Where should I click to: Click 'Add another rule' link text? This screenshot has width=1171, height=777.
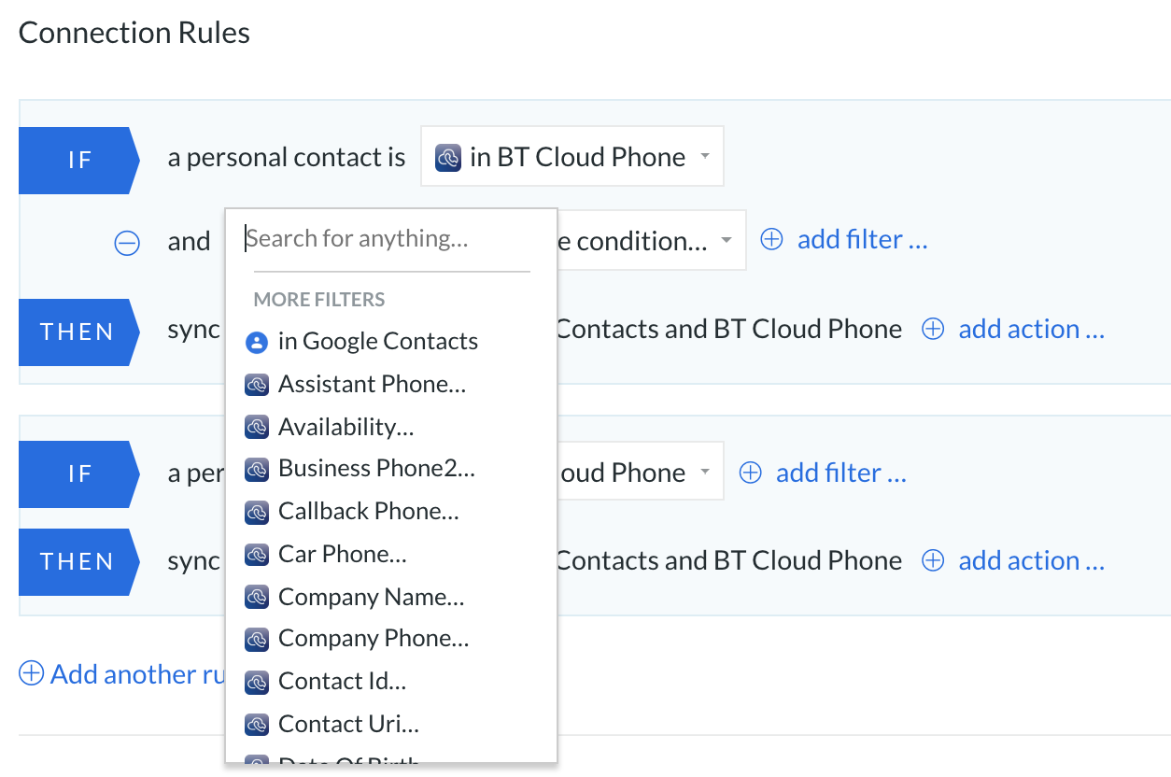tap(137, 673)
